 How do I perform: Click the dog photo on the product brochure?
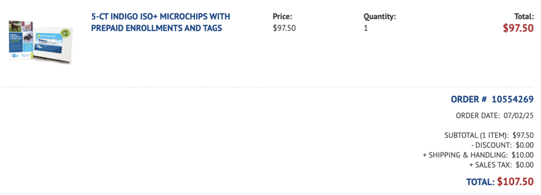(16, 27)
